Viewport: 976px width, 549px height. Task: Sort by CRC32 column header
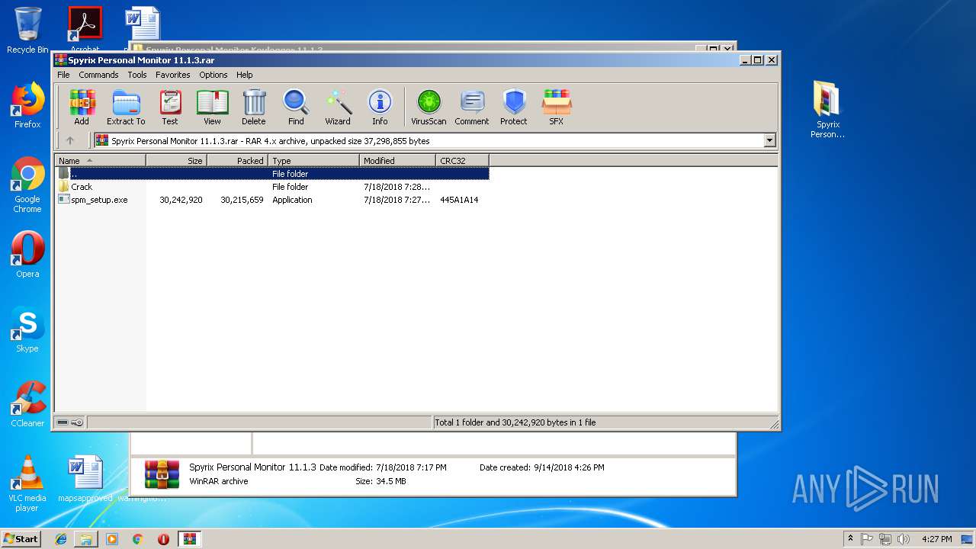tap(462, 161)
